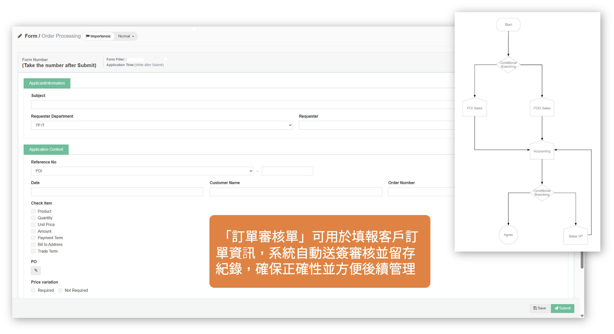Open the Reference No POI dropdown
This screenshot has height=334, width=614.
click(142, 171)
